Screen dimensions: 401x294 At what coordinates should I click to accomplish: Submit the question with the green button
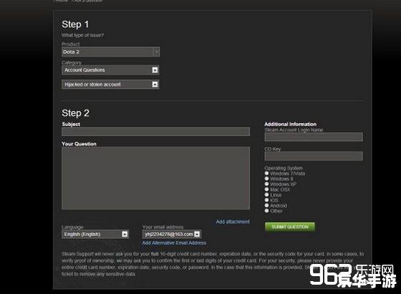[290, 227]
